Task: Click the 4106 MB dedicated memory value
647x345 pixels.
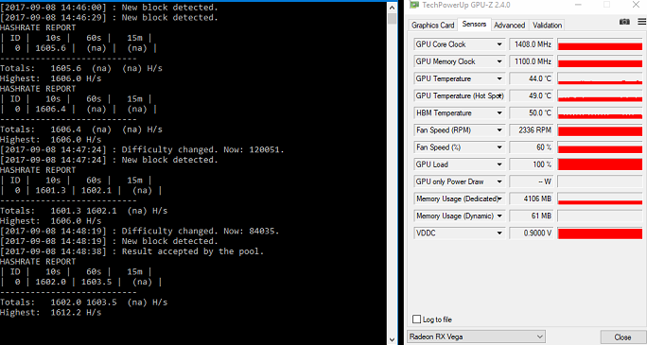Action: tap(532, 198)
